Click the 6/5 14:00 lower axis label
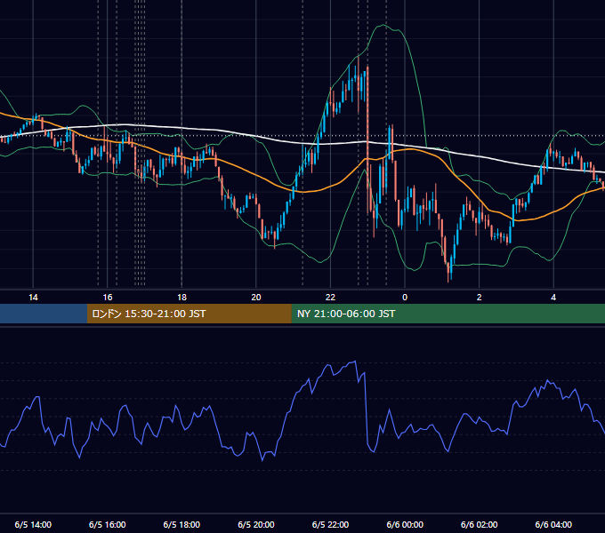Viewport: 605px width, 533px height. (x=33, y=525)
